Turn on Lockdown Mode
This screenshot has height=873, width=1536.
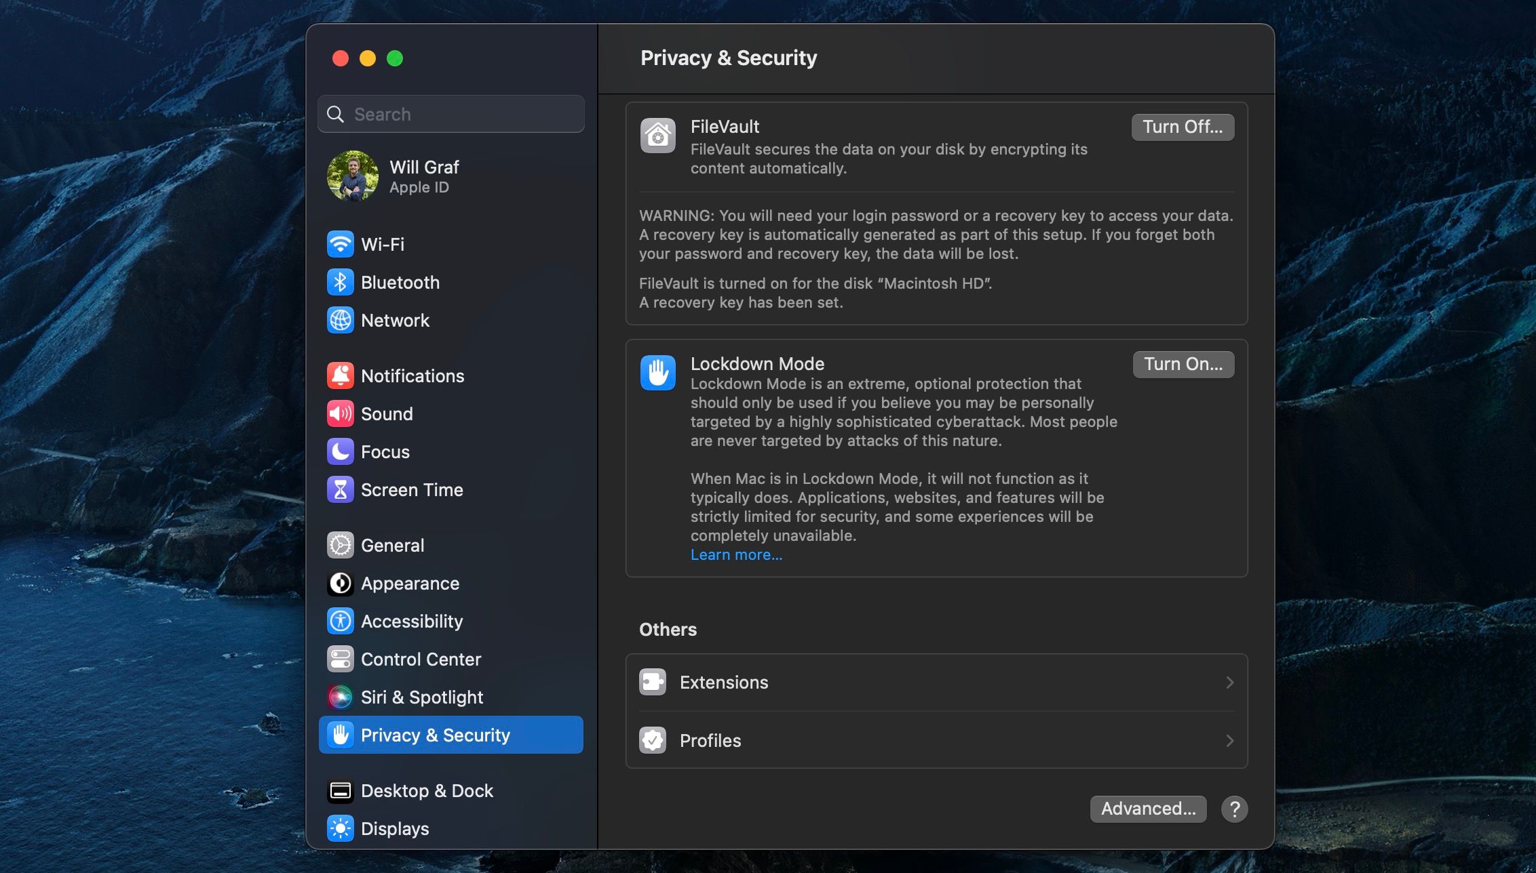click(1183, 364)
